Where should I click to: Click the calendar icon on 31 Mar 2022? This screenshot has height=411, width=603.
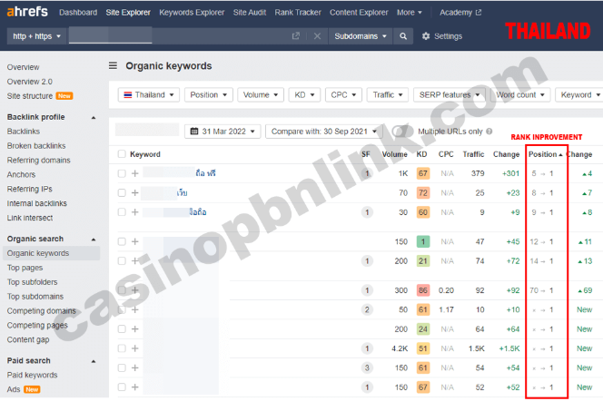pyautogui.click(x=194, y=132)
